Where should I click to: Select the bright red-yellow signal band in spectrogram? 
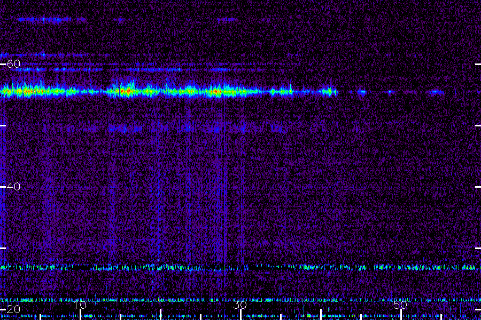tap(169, 91)
